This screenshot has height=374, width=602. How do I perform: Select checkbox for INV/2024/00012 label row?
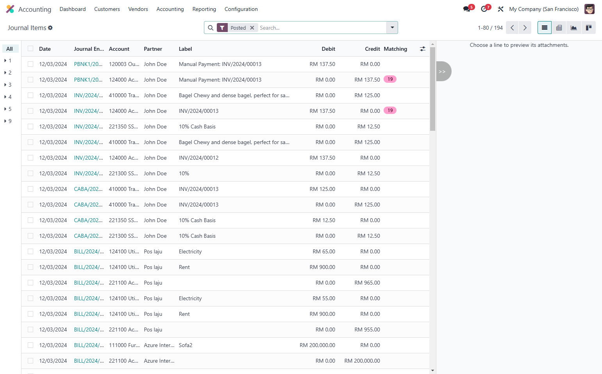tap(30, 158)
